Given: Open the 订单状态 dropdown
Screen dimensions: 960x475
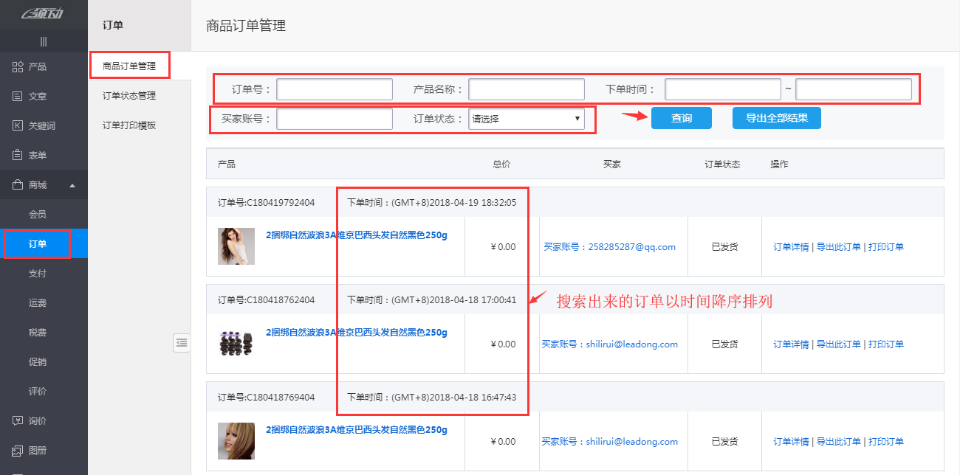Looking at the screenshot, I should pos(527,119).
